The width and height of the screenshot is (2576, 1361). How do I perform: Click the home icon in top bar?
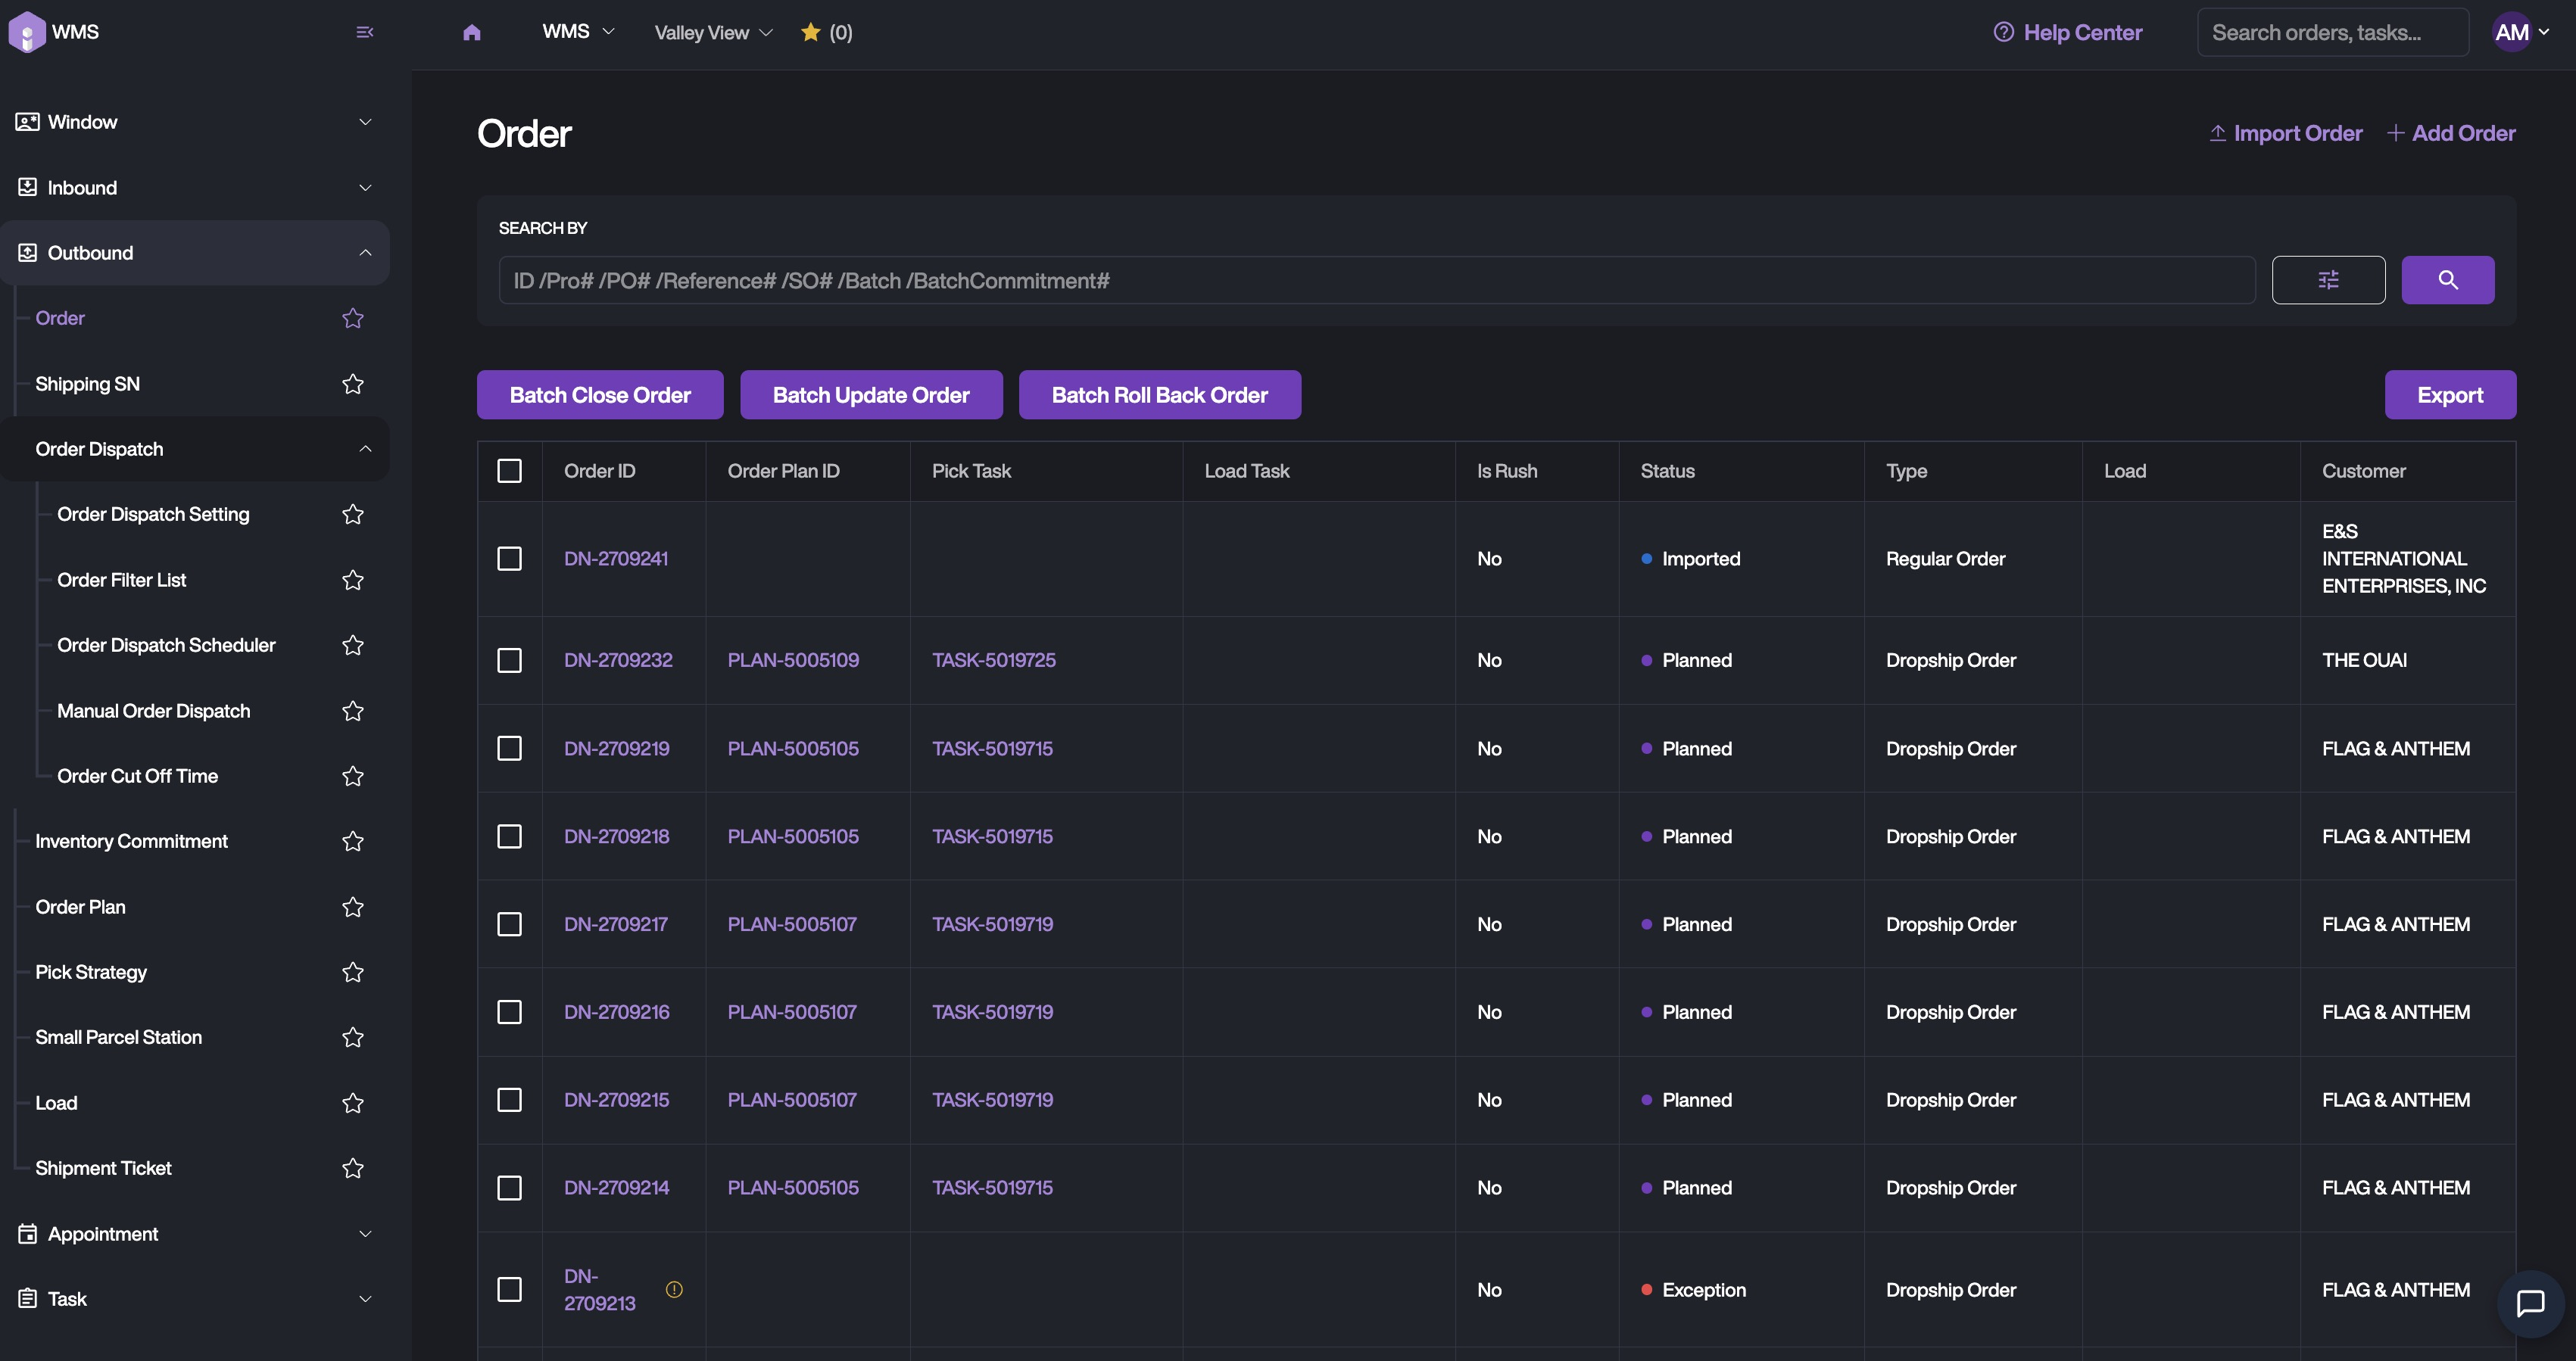472,33
